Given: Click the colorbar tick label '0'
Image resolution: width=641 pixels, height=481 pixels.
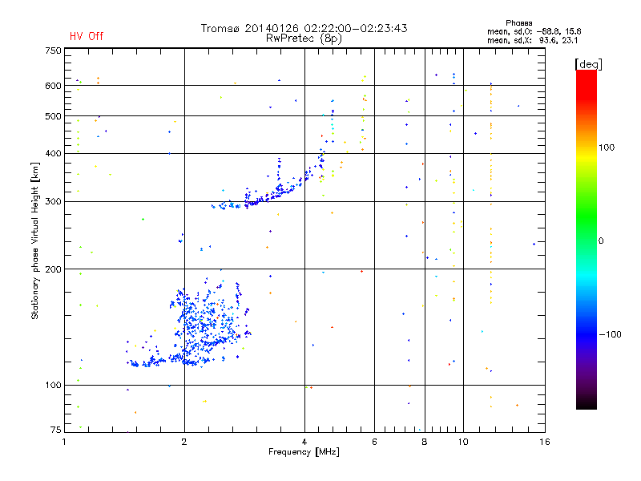Looking at the screenshot, I should [x=601, y=241].
